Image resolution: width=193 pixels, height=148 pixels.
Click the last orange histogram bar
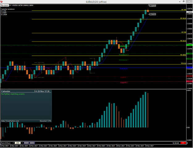(148, 110)
